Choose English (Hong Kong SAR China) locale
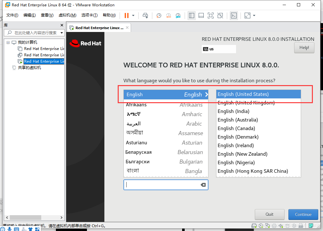This screenshot has height=231, width=323. (258, 171)
